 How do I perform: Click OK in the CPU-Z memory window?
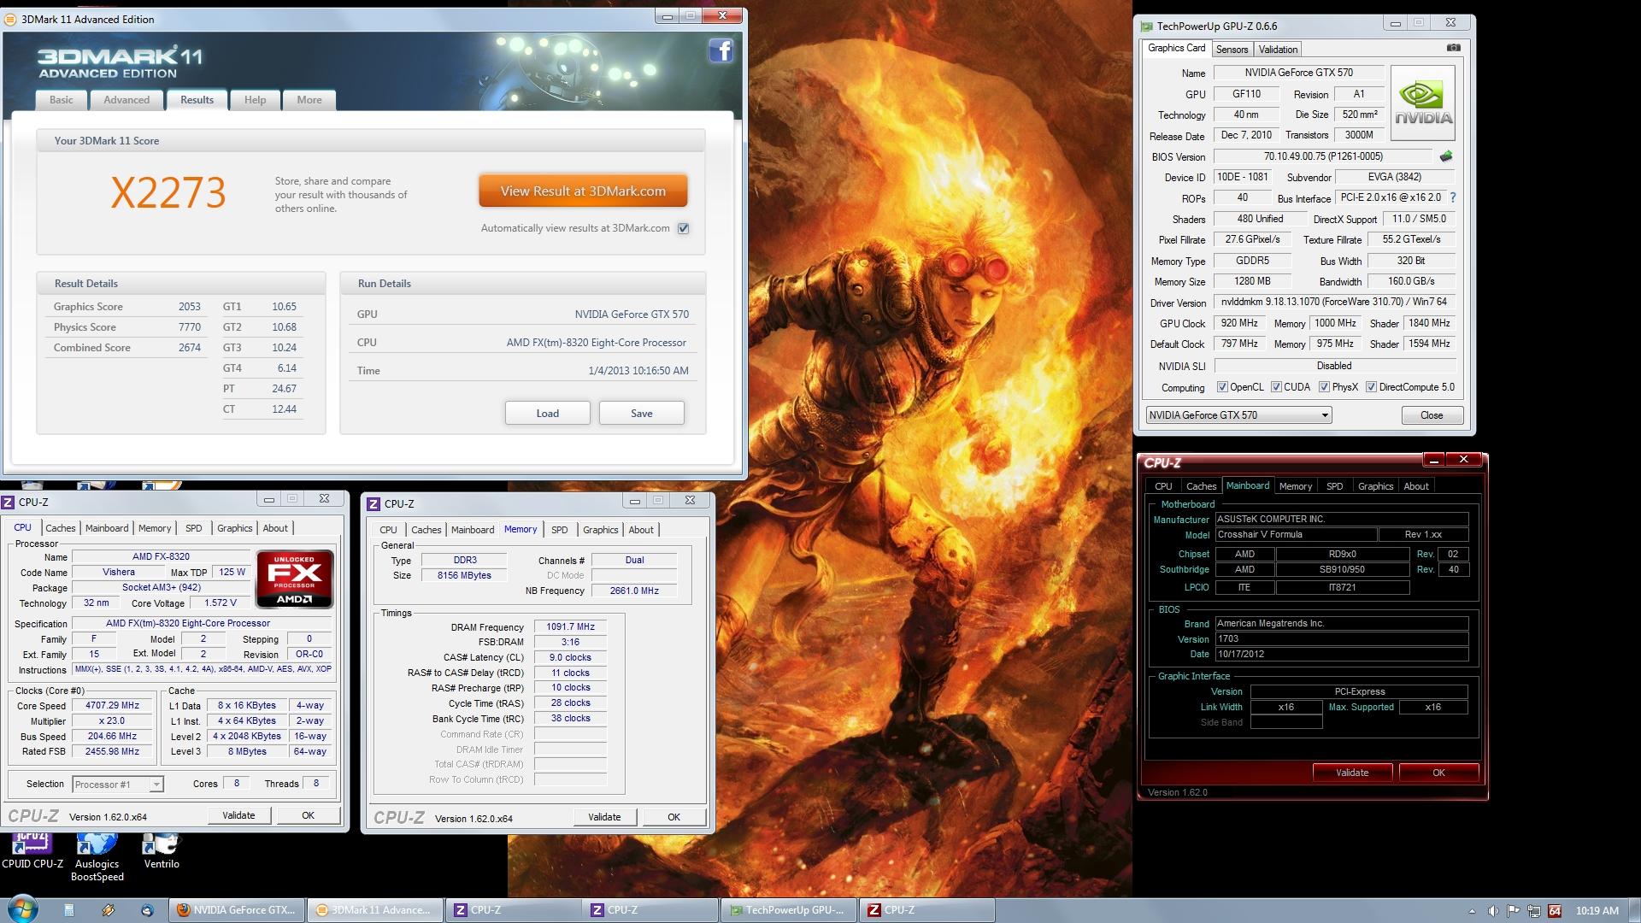[674, 817]
